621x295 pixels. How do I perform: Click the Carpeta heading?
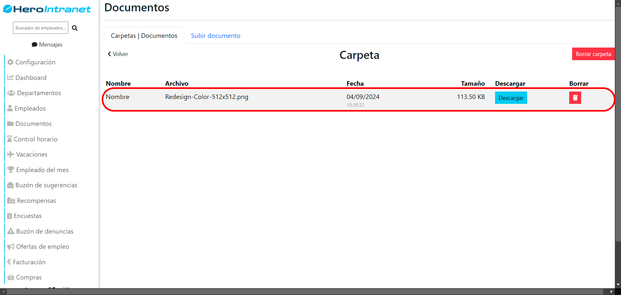click(x=359, y=55)
